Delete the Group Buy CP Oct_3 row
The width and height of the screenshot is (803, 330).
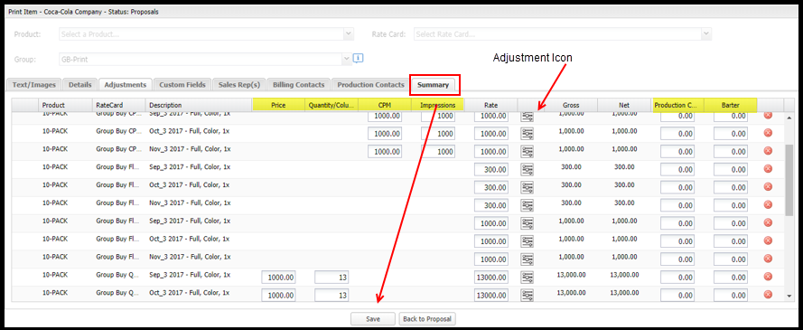(768, 133)
